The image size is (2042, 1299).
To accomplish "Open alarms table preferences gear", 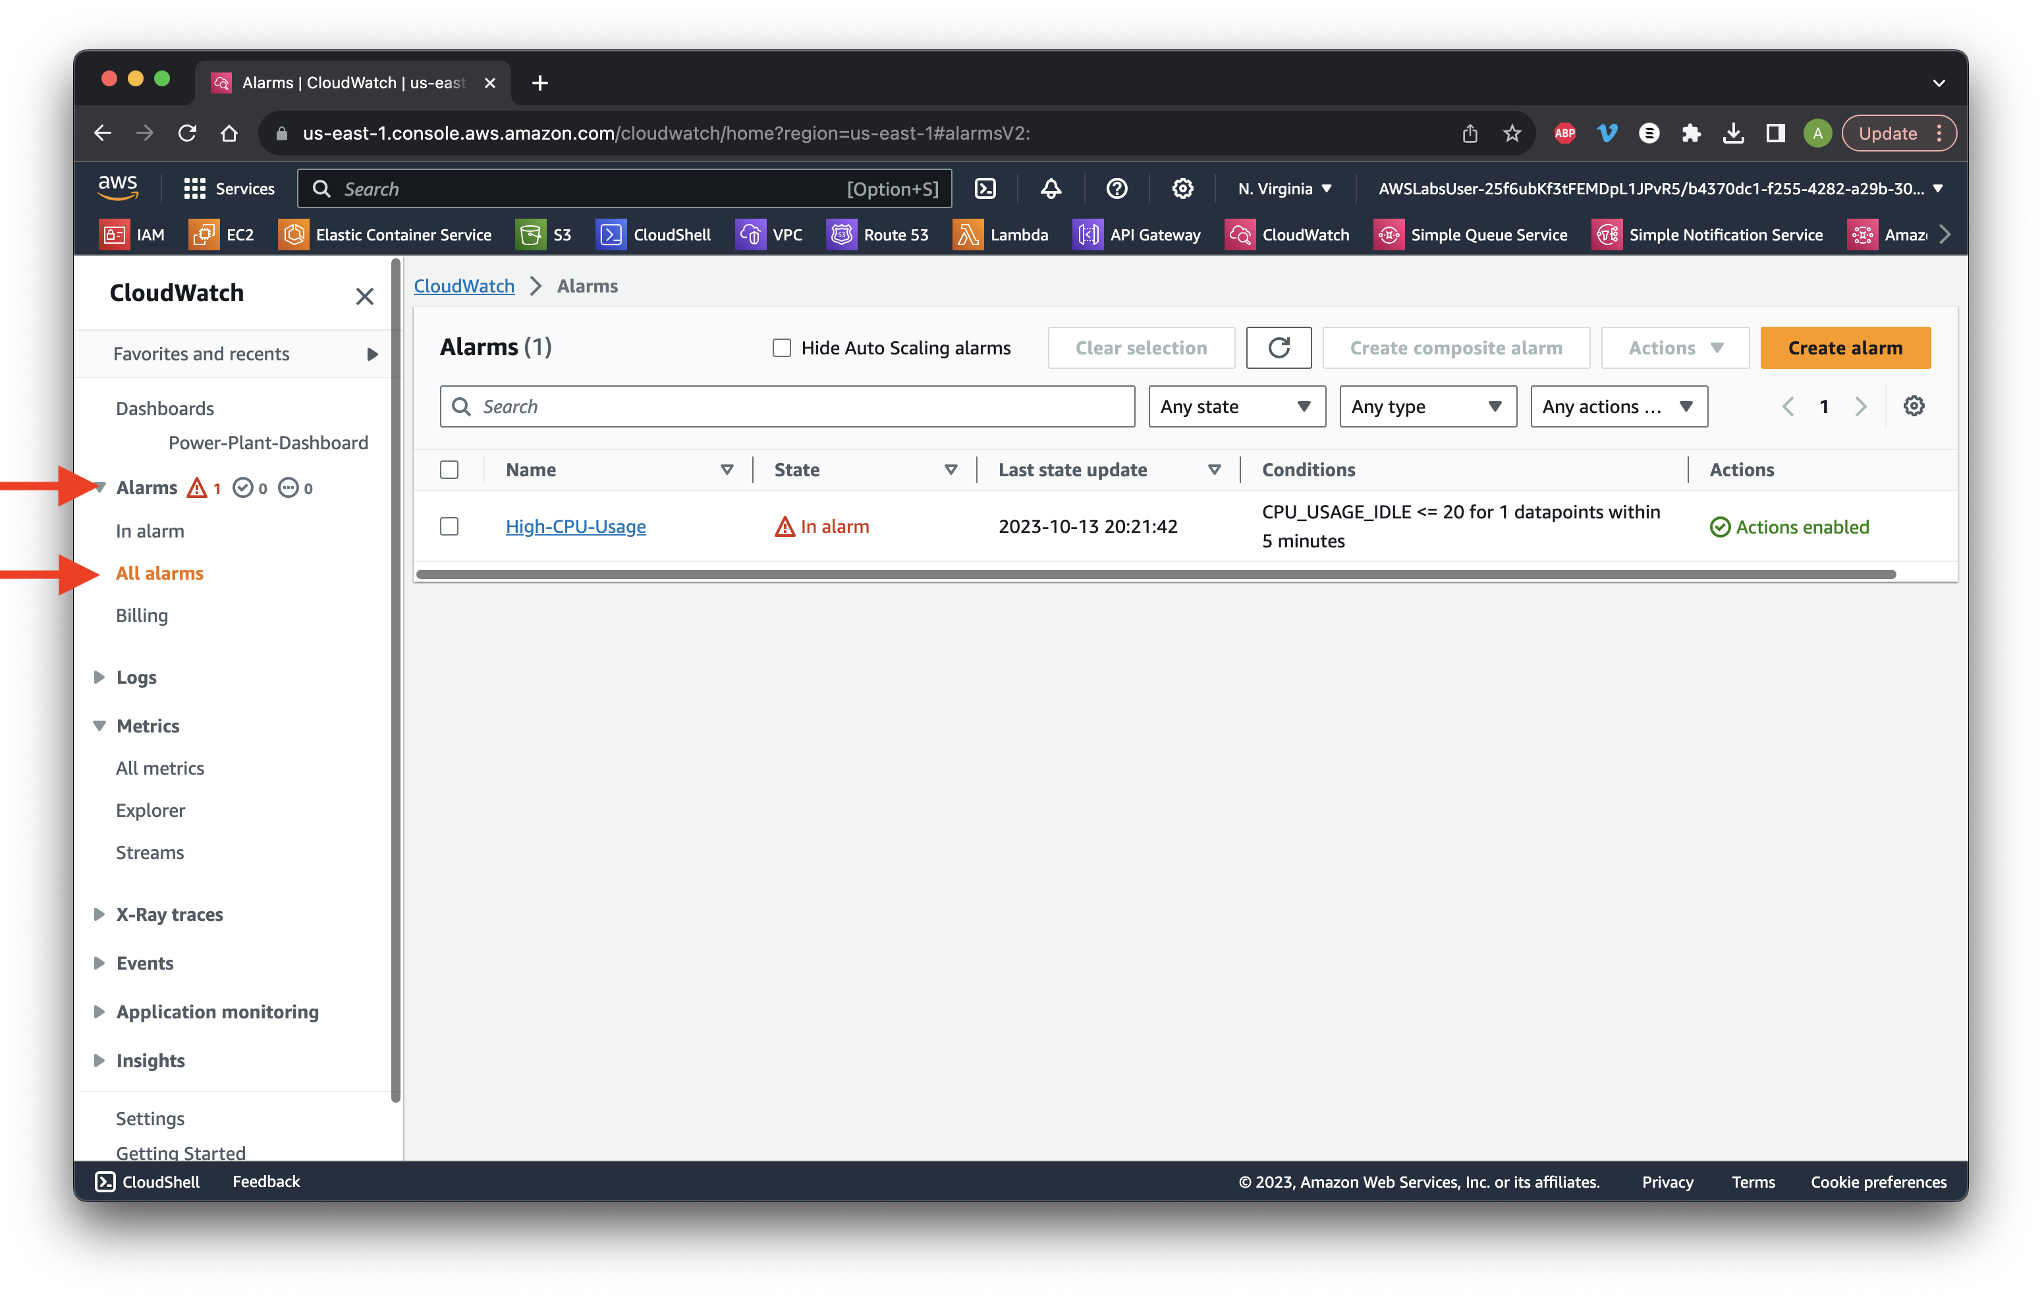I will [1913, 406].
